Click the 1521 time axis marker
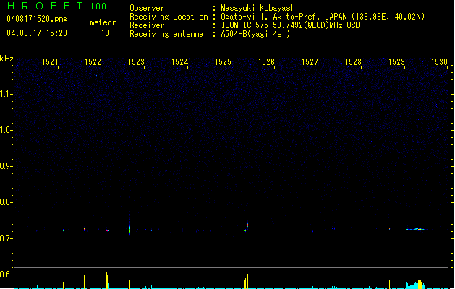Viewport: 455px width, 289px height. pos(50,62)
